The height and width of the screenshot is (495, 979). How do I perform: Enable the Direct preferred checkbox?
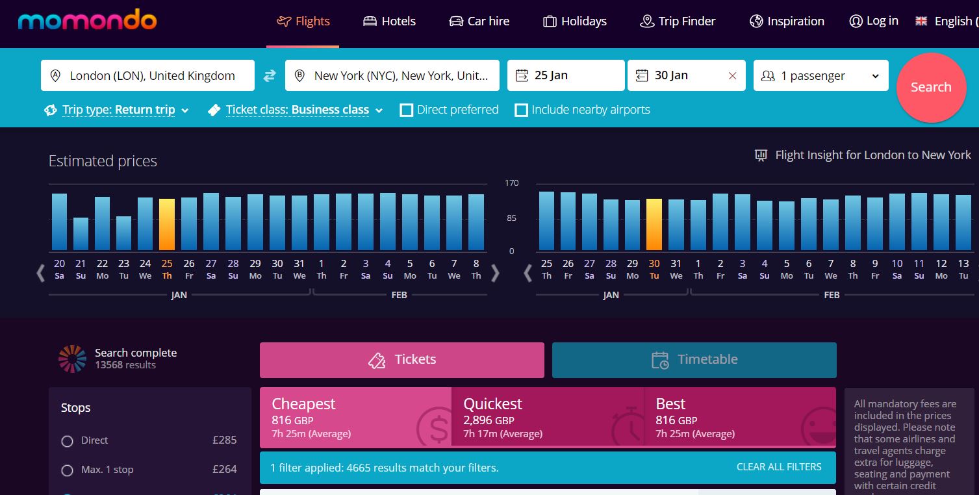407,110
